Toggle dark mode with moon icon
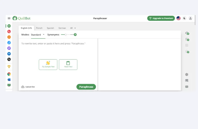198x129 pixels. tap(184, 18)
